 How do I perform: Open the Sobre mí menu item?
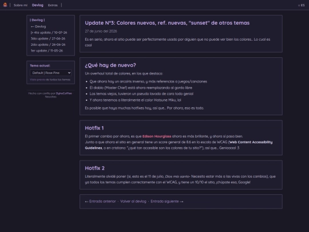pos(21,5)
